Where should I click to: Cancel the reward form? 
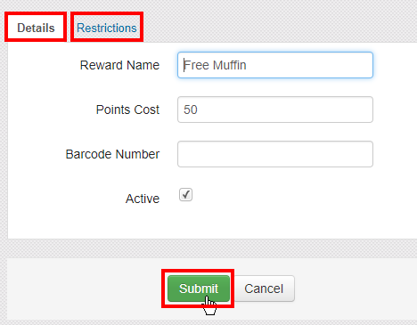264,288
